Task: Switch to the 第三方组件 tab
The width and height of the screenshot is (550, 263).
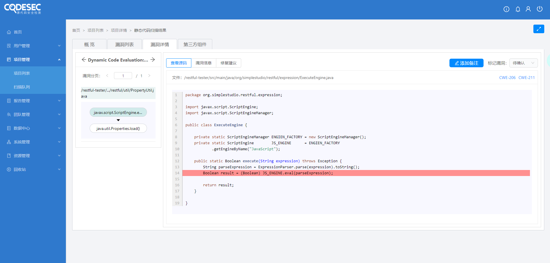Action: [x=195, y=44]
